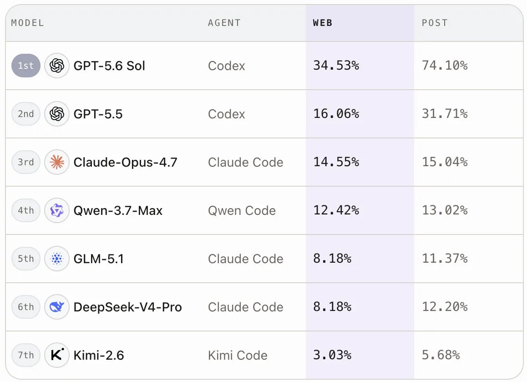Select the Claude starburst logo icon
The height and width of the screenshot is (382, 527).
(x=57, y=162)
